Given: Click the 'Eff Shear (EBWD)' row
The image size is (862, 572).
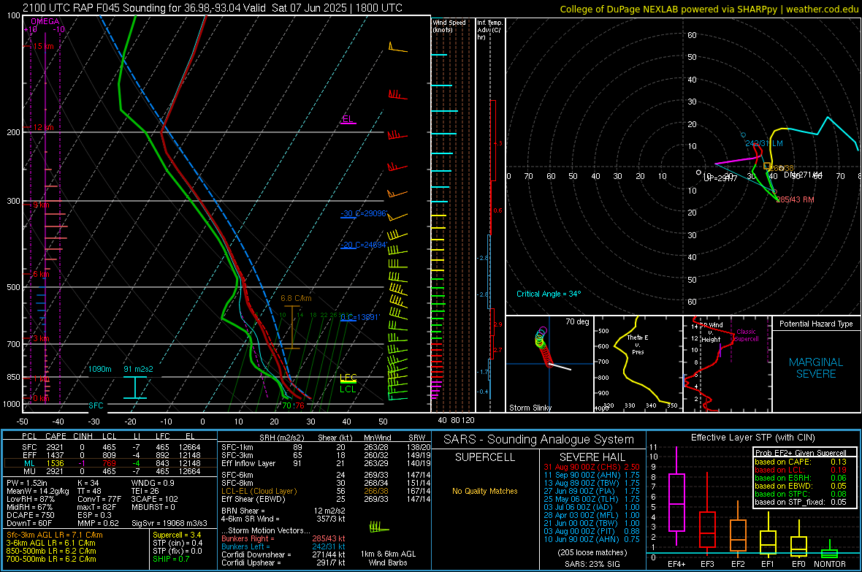Looking at the screenshot, I should (x=326, y=500).
